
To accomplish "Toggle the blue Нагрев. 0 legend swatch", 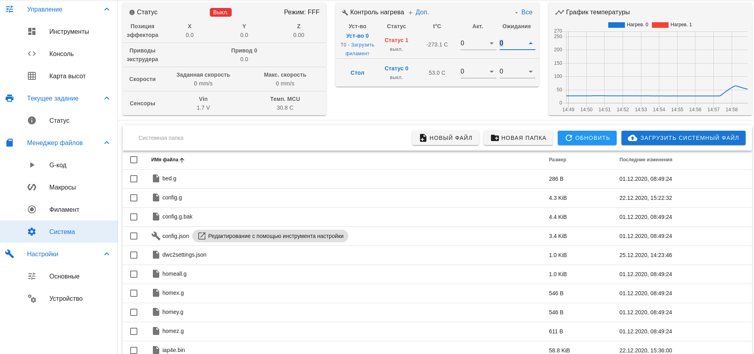I will click(x=616, y=25).
